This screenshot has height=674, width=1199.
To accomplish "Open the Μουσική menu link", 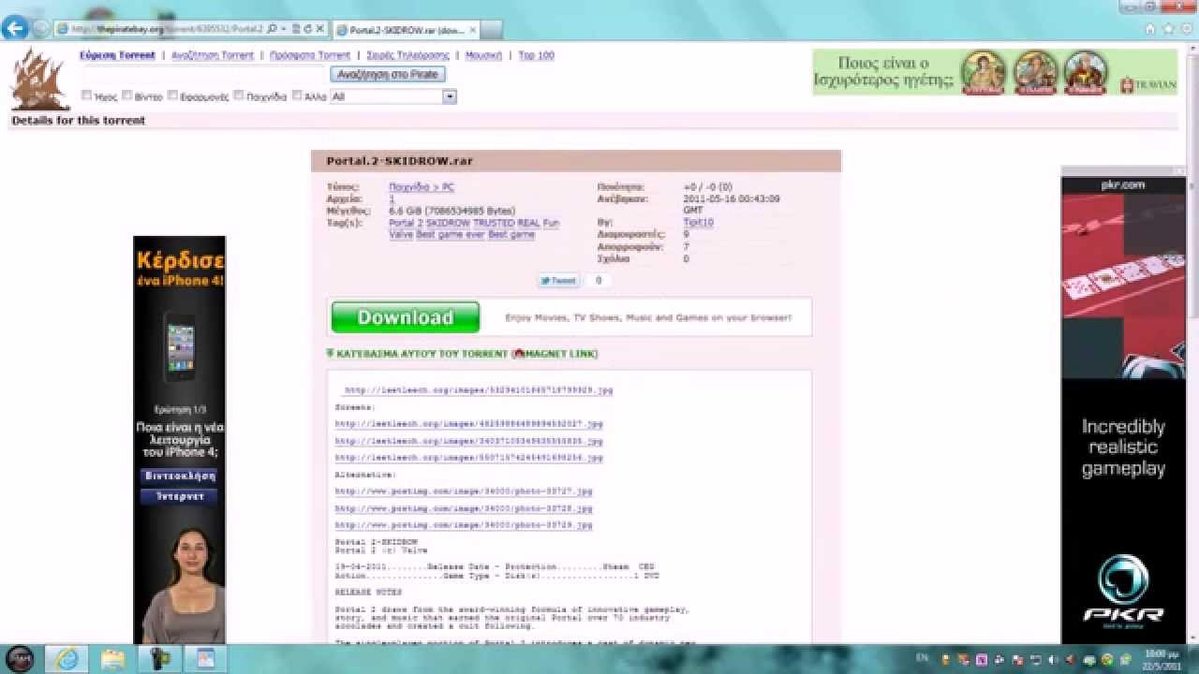I will click(483, 55).
